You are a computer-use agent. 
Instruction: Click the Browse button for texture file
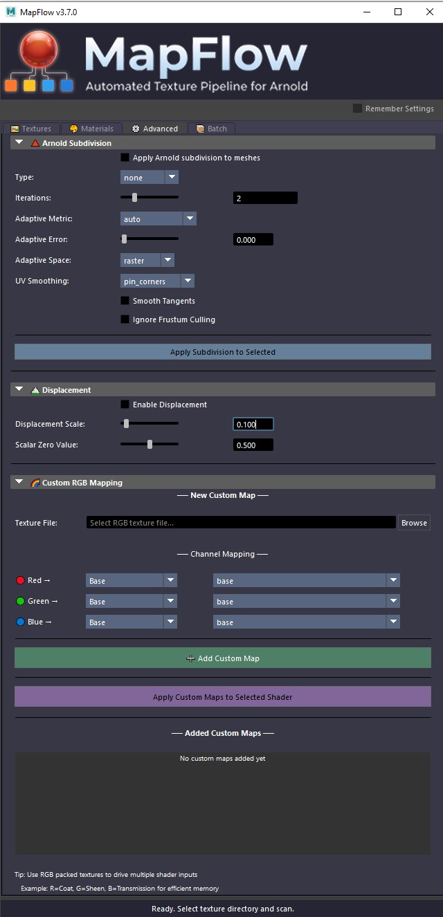414,523
